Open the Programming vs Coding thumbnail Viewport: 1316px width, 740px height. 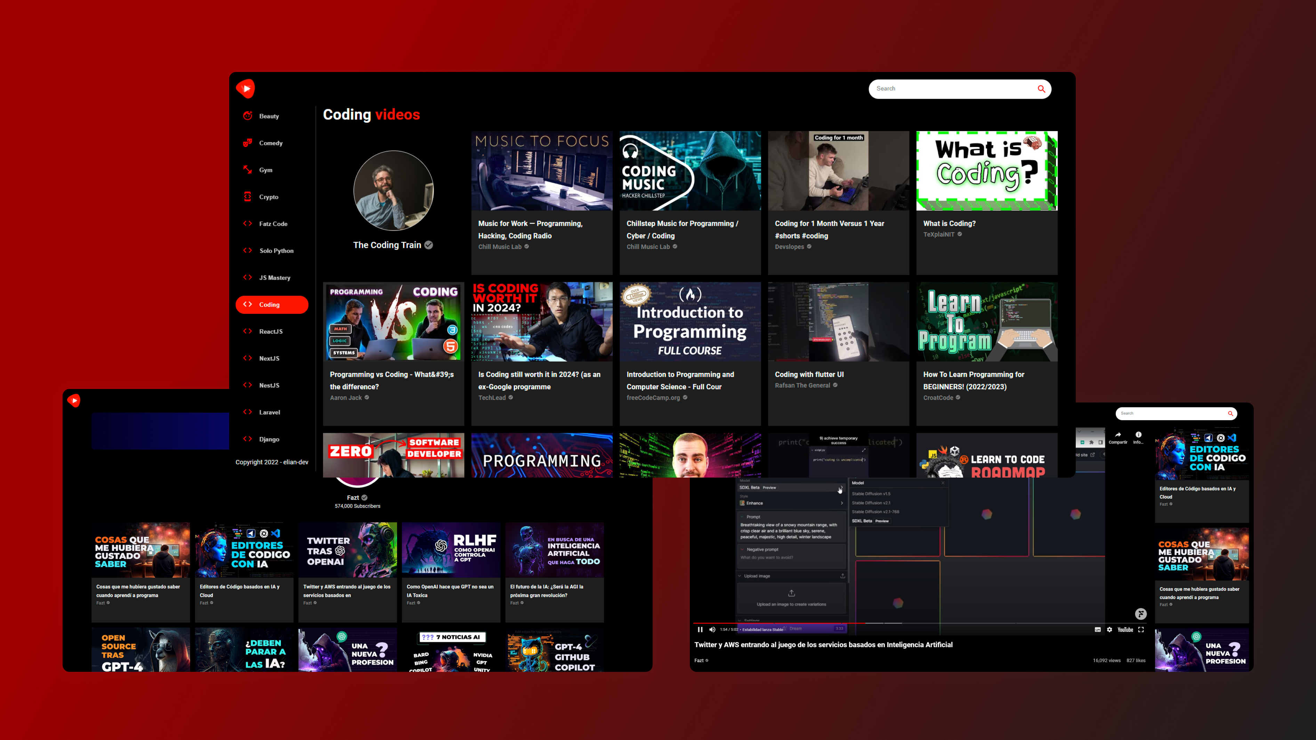(x=393, y=322)
